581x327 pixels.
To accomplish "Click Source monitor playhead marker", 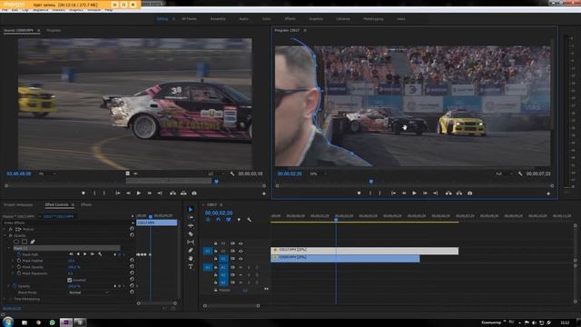I will coord(216,182).
